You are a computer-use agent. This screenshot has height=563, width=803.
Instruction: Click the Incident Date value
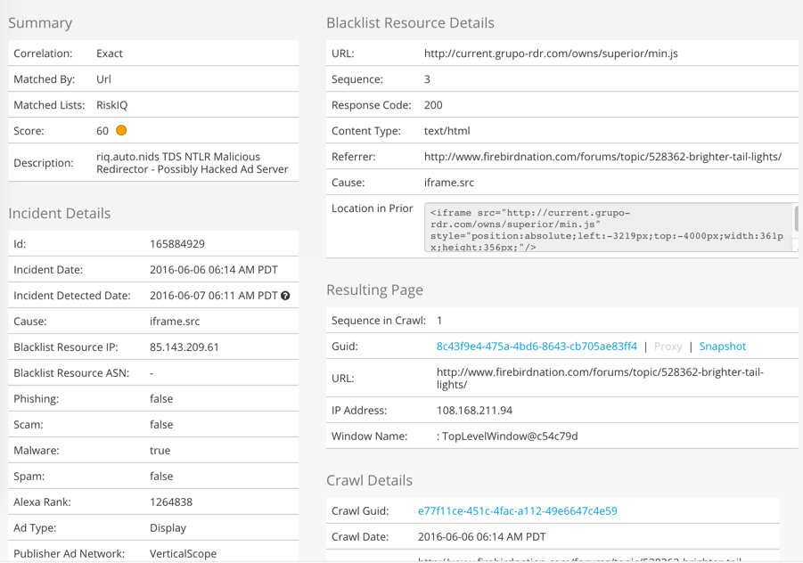pyautogui.click(x=214, y=270)
